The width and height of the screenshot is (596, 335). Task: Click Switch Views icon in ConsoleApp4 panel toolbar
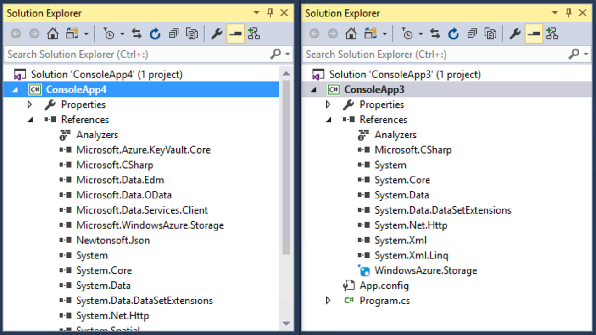(72, 33)
